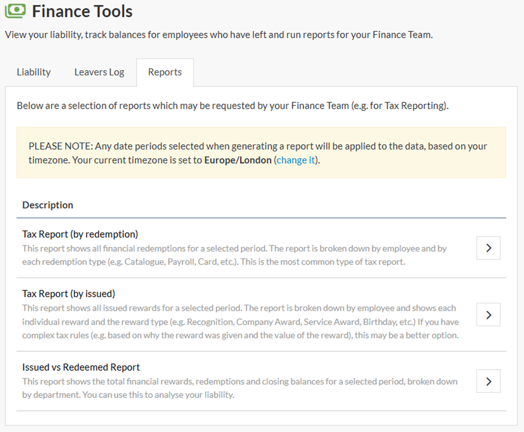Click the Finance Tools page heading

(82, 11)
